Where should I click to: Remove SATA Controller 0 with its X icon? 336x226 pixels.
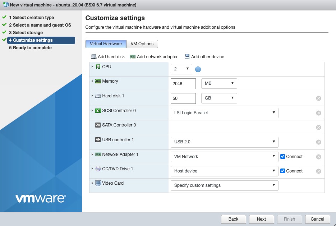tap(319, 128)
